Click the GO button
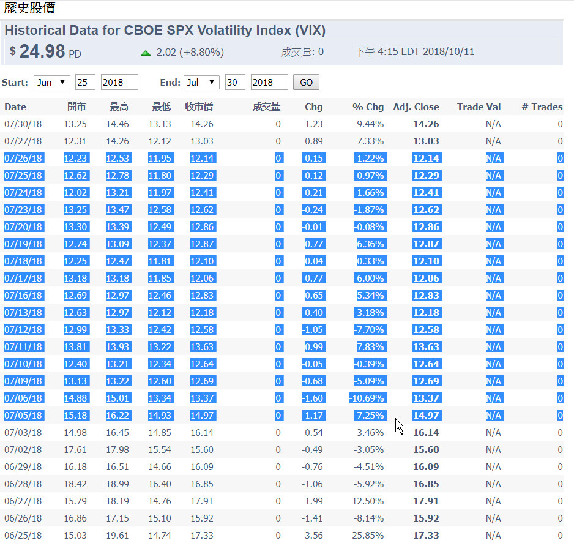Screen dimensions: 574x546 coord(306,83)
